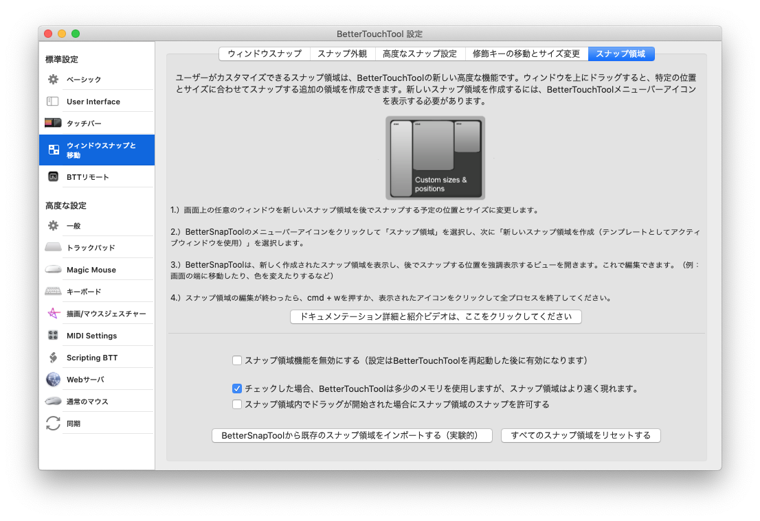The width and height of the screenshot is (760, 521).
Task: Close the BetterTouchTool settings window
Action: tap(48, 34)
